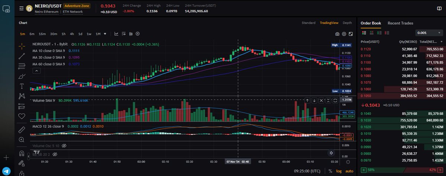Show the hidden BB 20 2 indicator
Image resolution: width=446 pixels, height=176 pixels.
pyautogui.click(x=55, y=154)
